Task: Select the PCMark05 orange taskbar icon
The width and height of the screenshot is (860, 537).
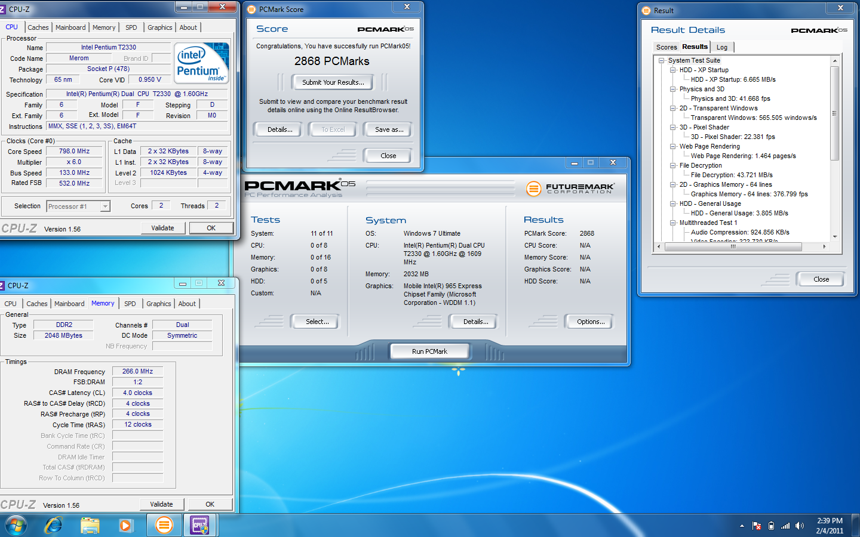Action: click(x=164, y=526)
